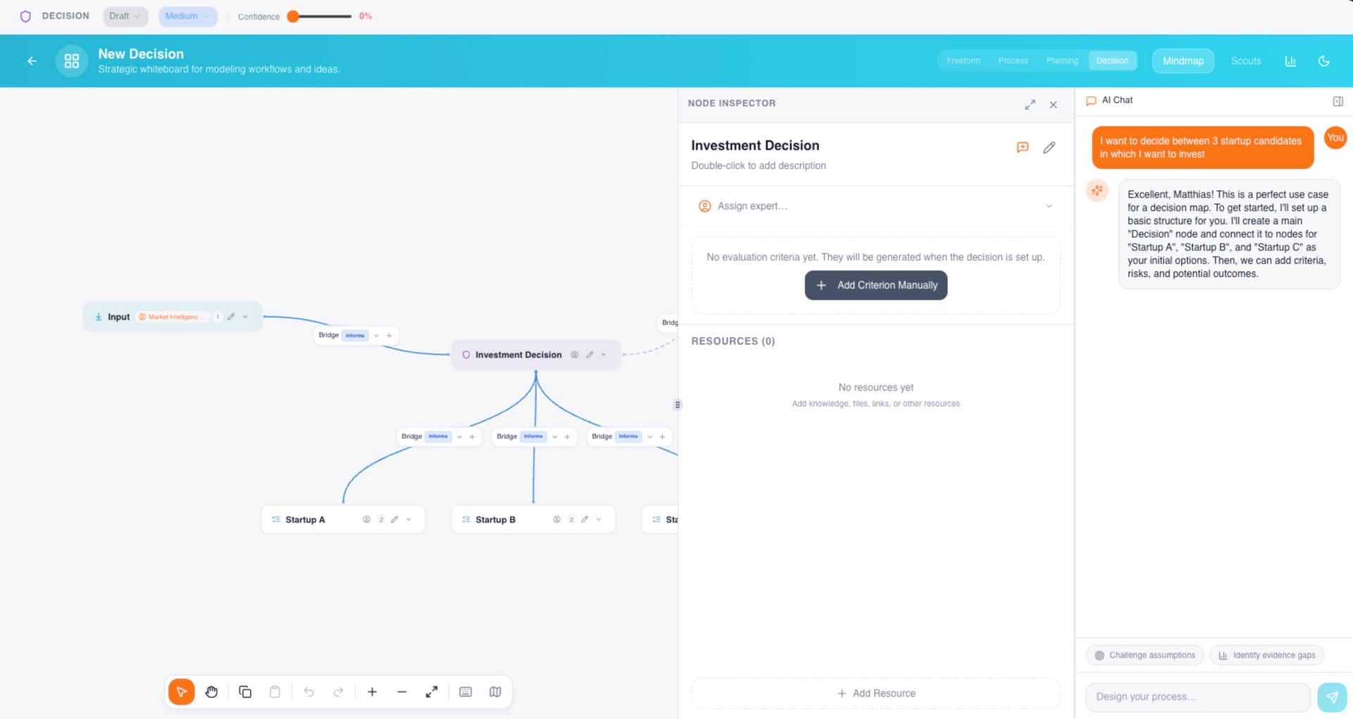
Task: Select Challenge assumptions suggestion
Action: 1144,656
